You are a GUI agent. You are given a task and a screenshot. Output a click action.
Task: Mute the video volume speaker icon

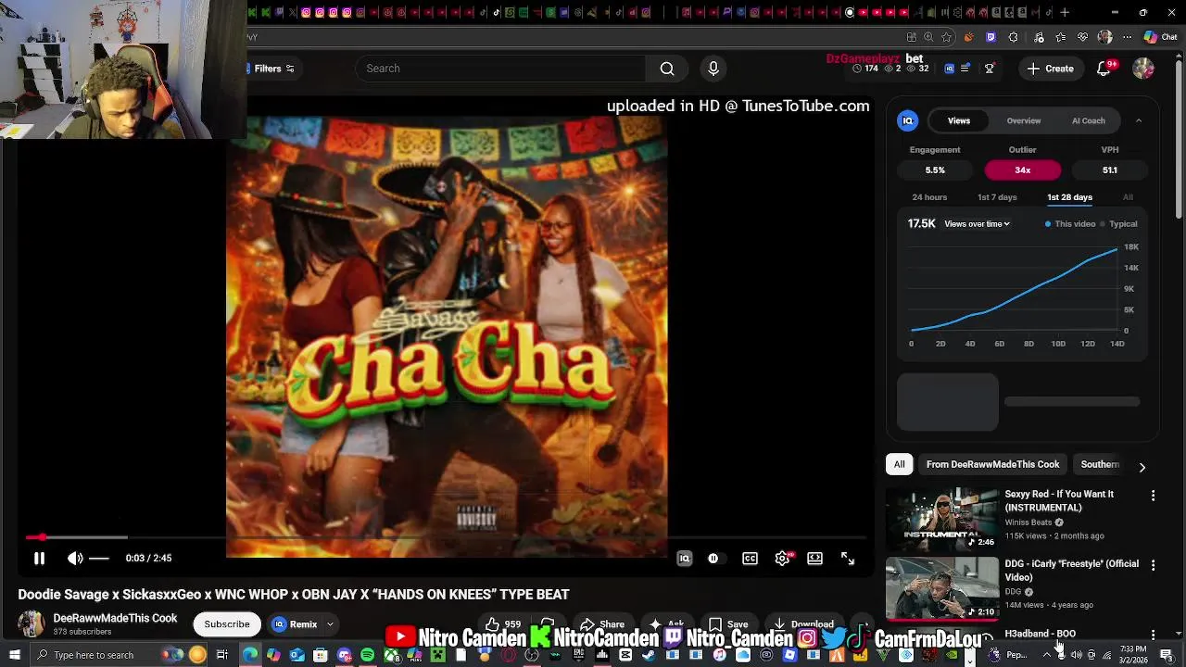pos(75,559)
